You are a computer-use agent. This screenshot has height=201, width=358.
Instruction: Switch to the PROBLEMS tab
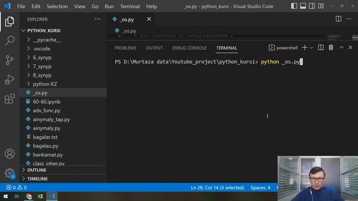tap(125, 48)
